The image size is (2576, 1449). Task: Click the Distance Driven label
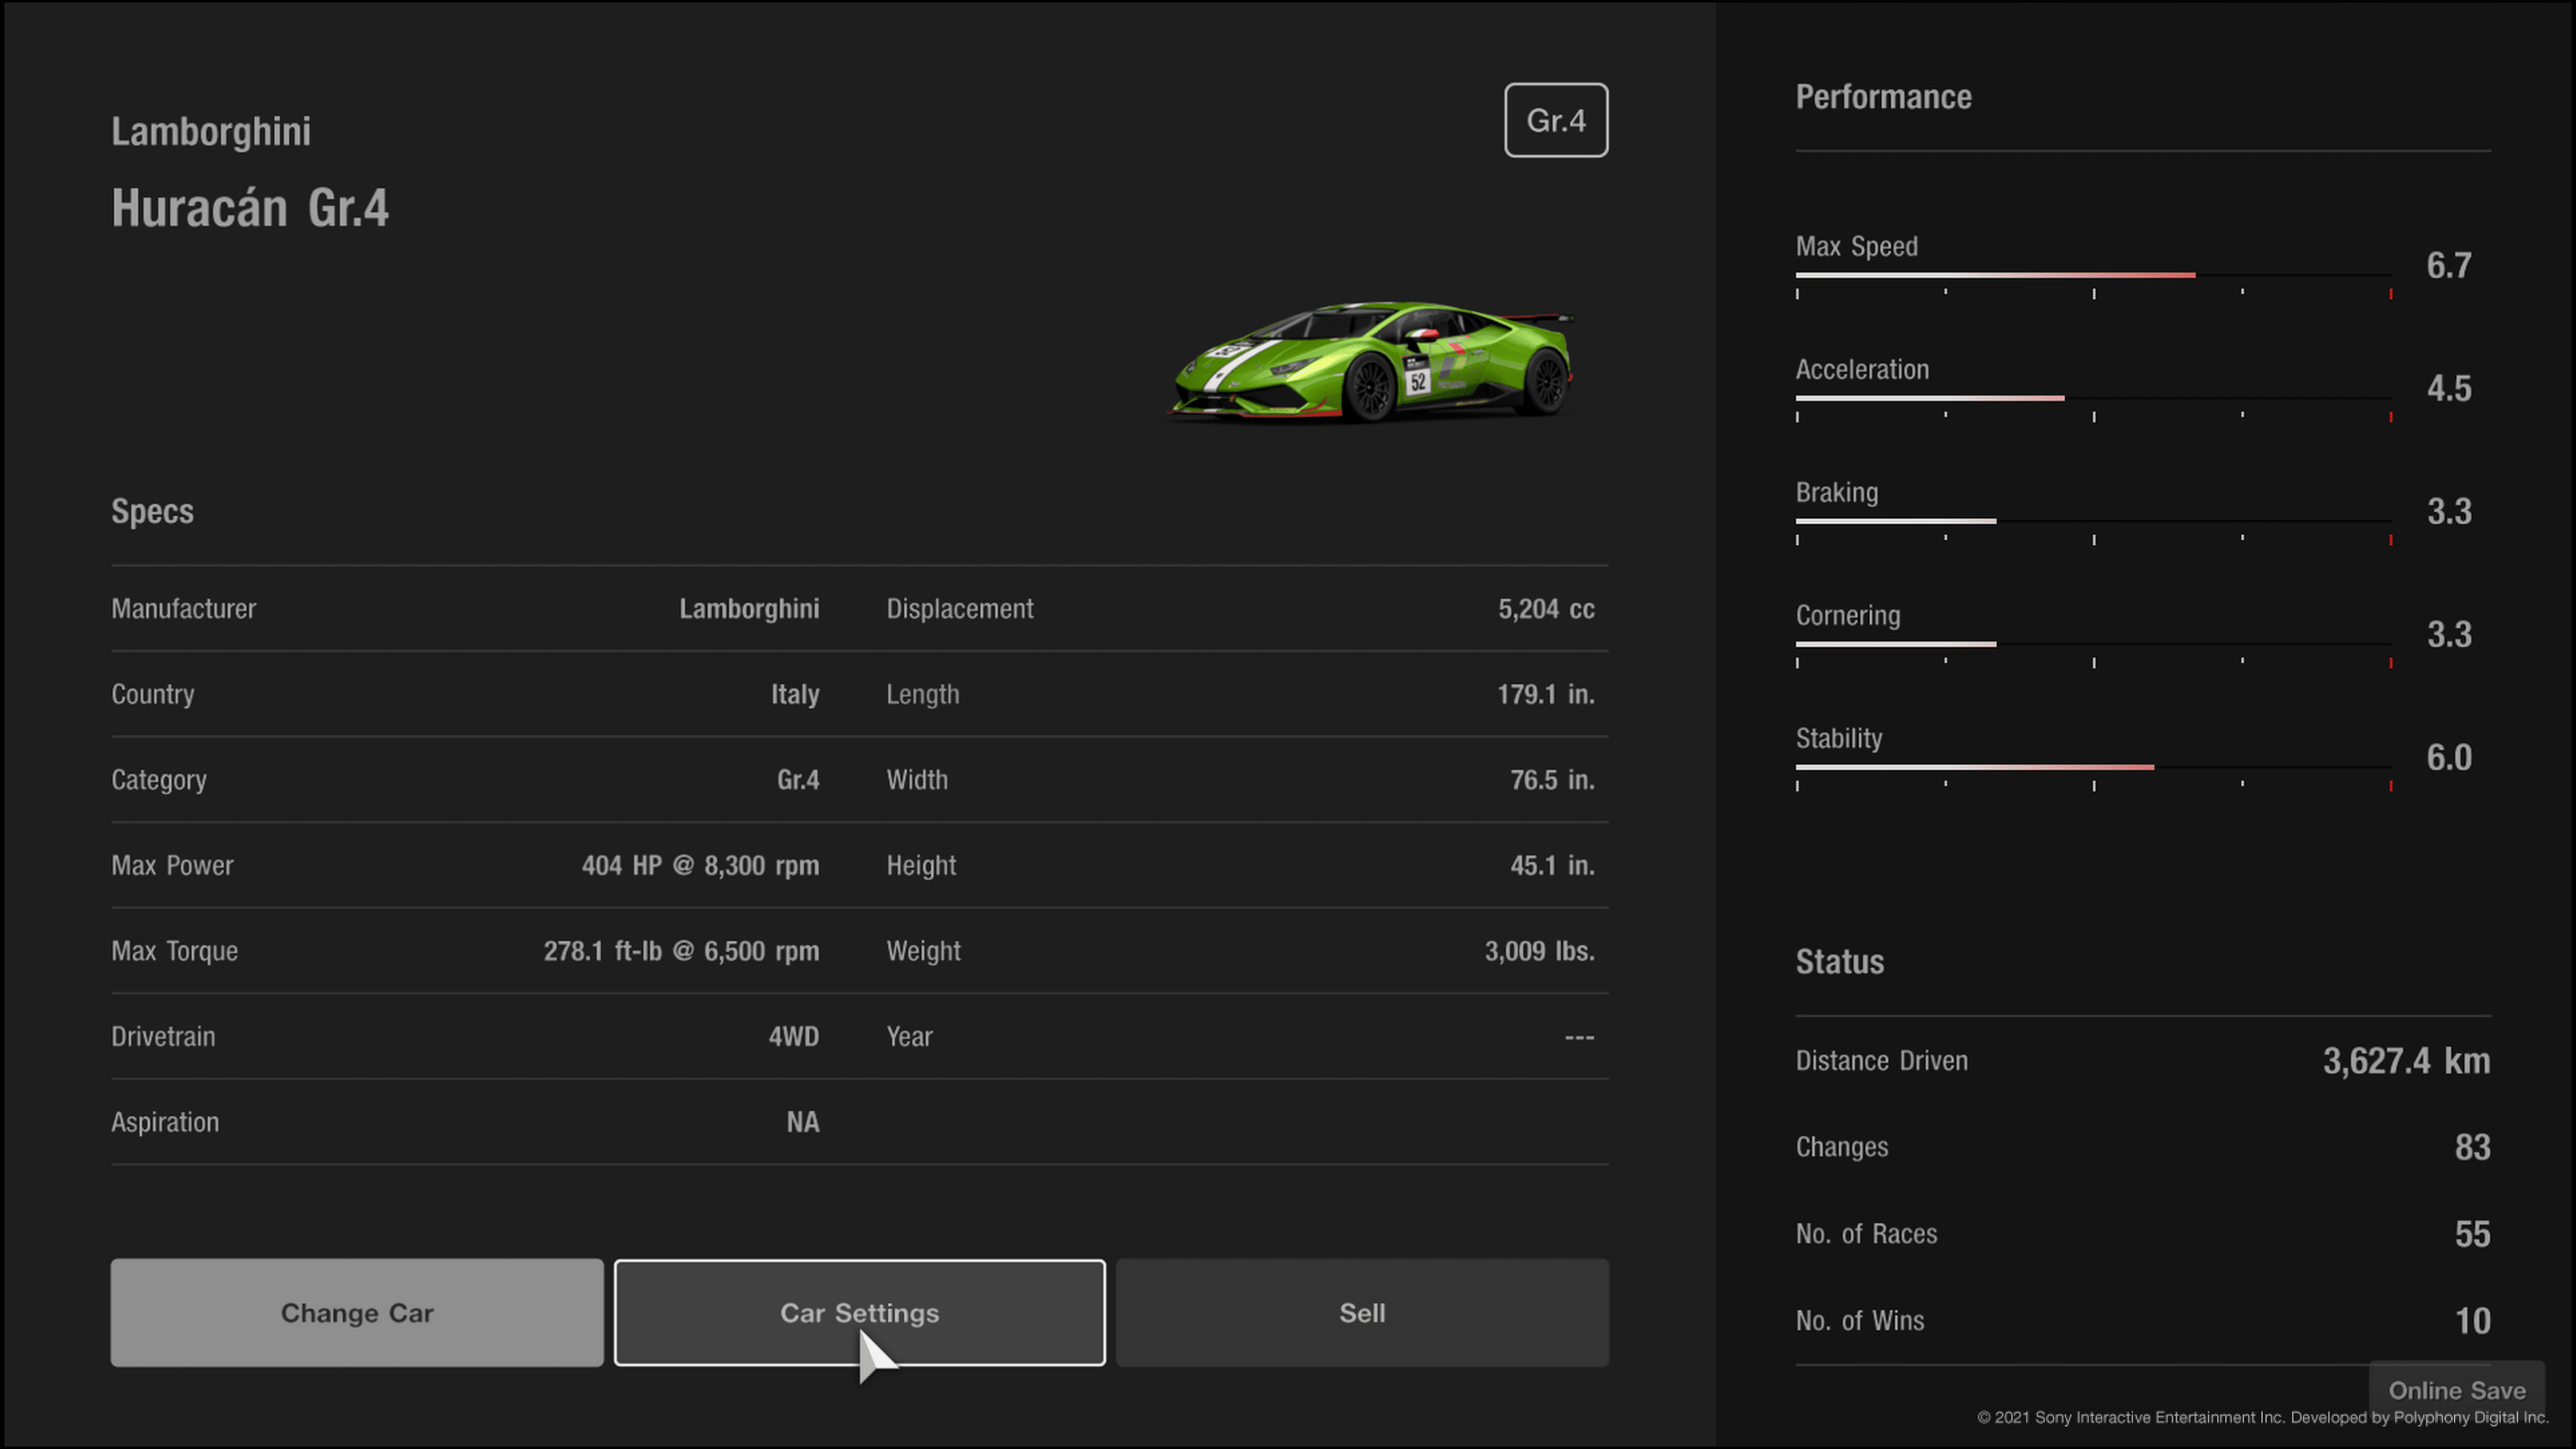click(1881, 1061)
